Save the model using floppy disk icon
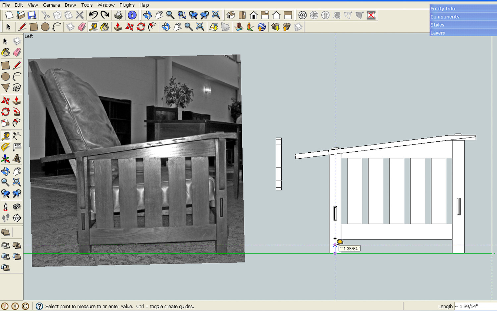 32,15
